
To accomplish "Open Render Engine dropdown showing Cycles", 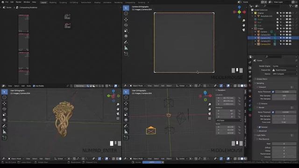I will pos(285,66).
